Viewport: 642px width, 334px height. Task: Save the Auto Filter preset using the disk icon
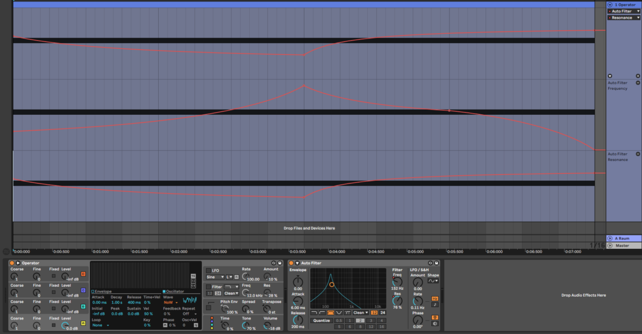click(x=437, y=263)
